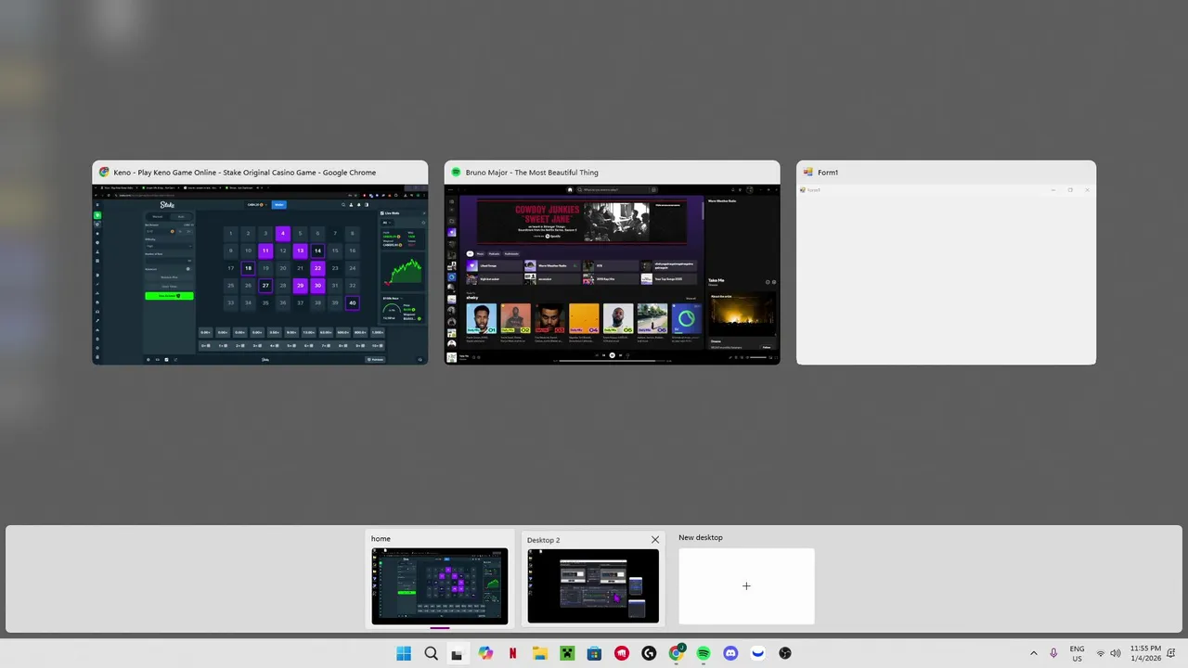Open File Explorer from the taskbar
The width and height of the screenshot is (1188, 668).
tap(539, 653)
